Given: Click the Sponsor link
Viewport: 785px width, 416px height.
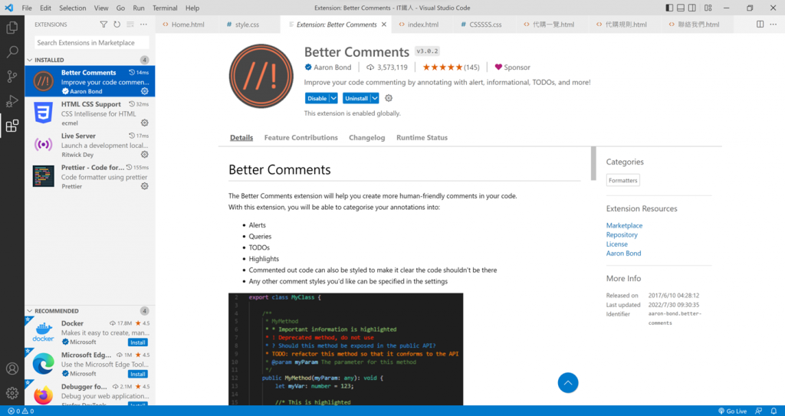Looking at the screenshot, I should point(512,67).
